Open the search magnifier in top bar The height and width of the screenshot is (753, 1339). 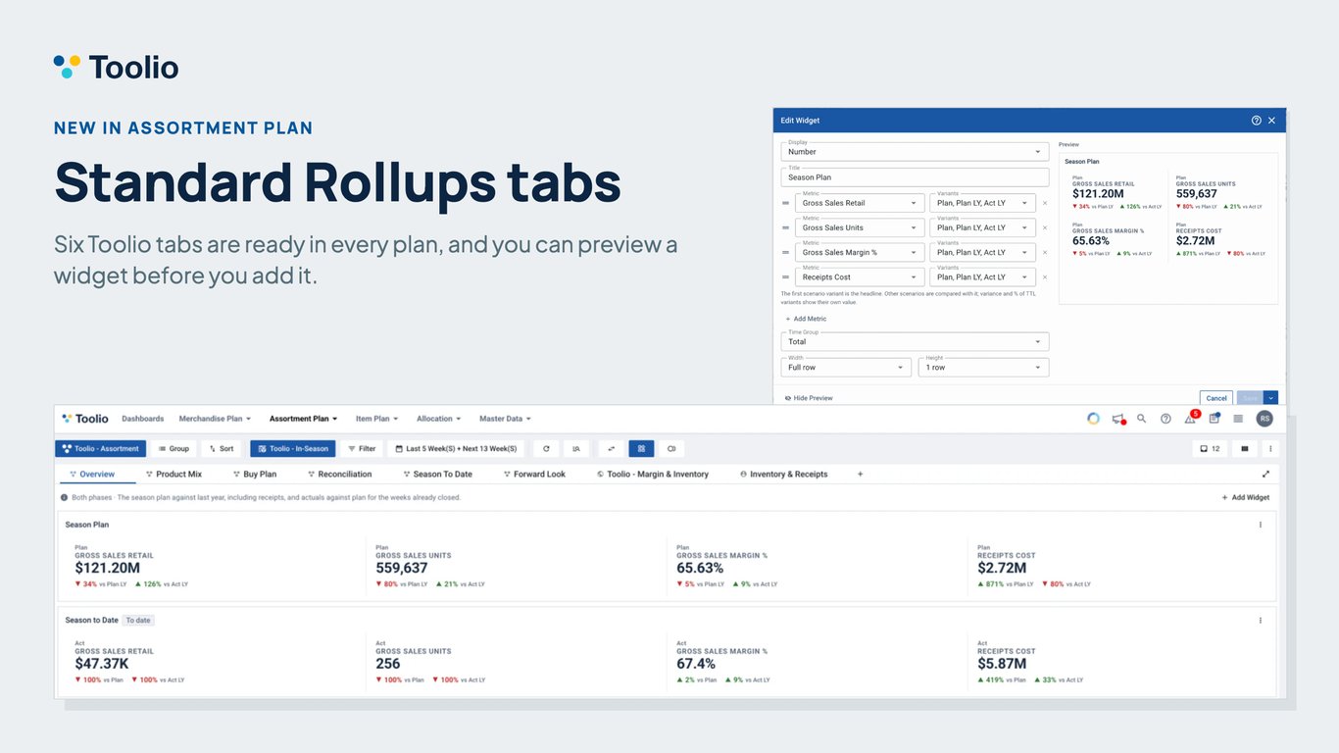1142,419
